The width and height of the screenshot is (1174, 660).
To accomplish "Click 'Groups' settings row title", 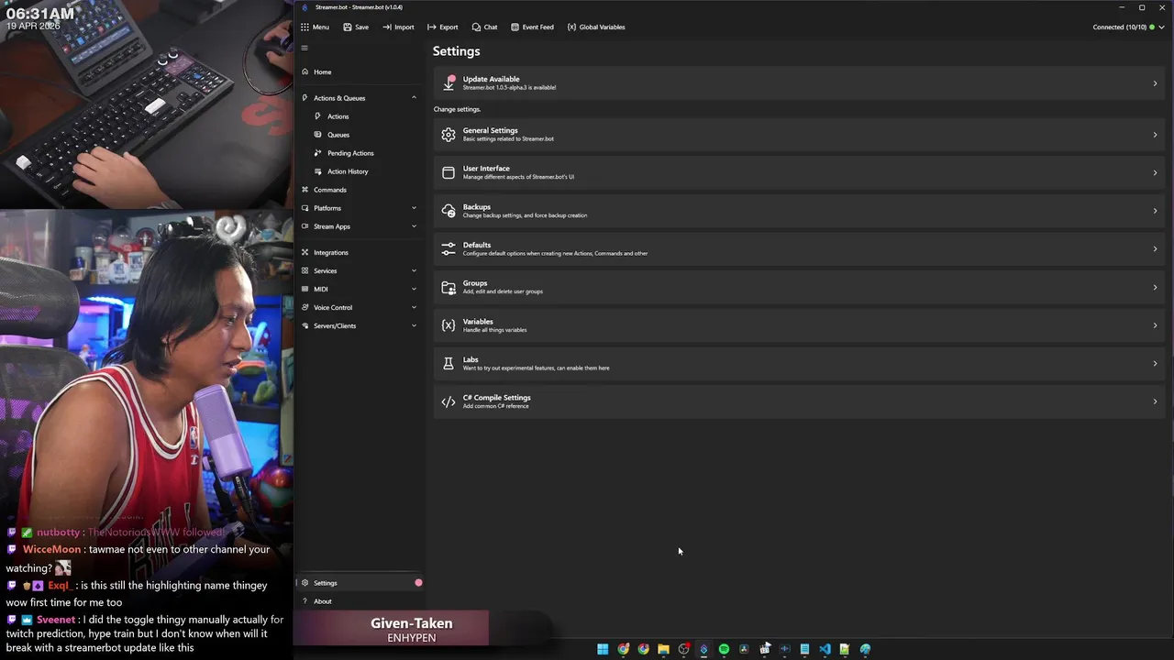I will click(x=475, y=283).
